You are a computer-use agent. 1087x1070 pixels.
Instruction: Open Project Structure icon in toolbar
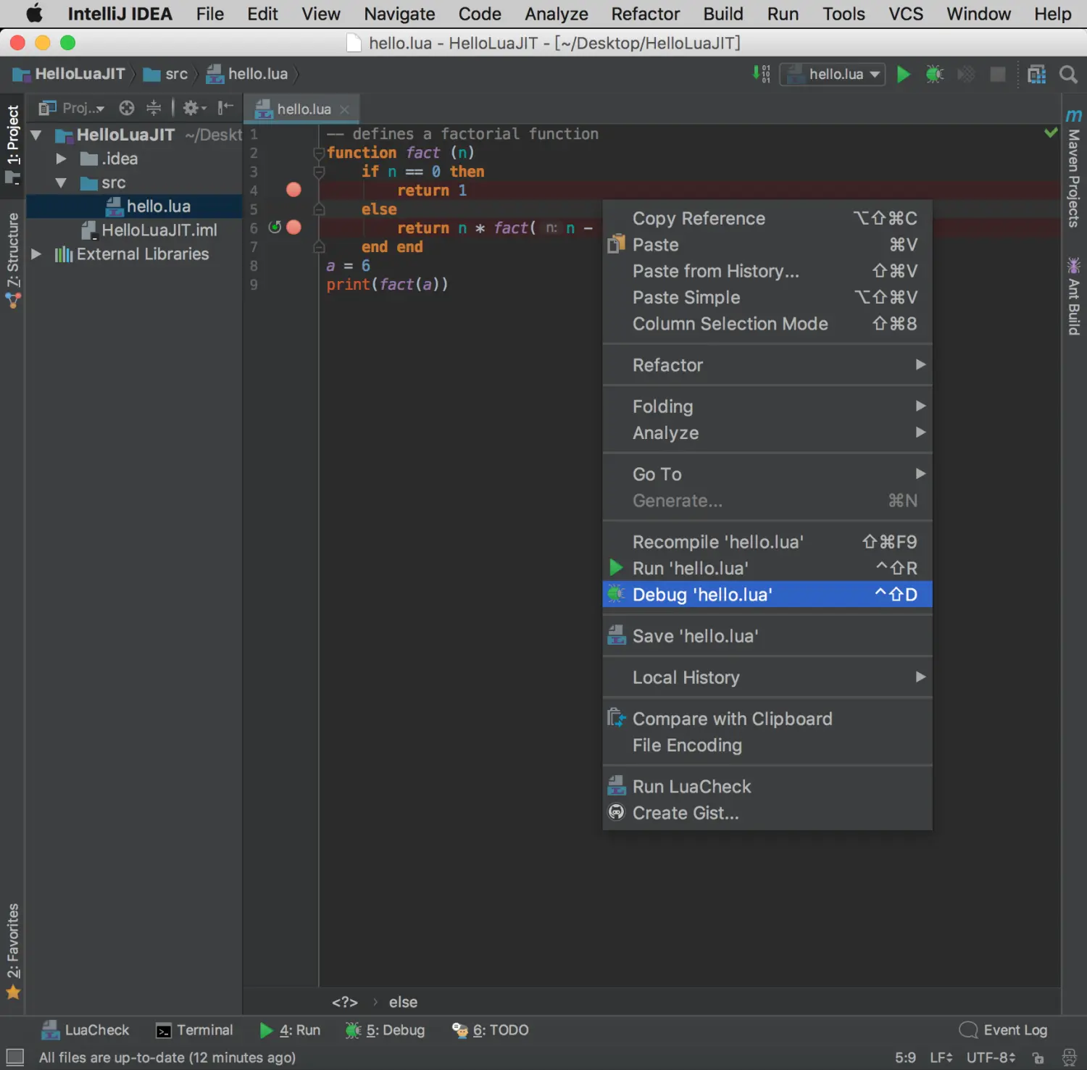tap(1037, 74)
